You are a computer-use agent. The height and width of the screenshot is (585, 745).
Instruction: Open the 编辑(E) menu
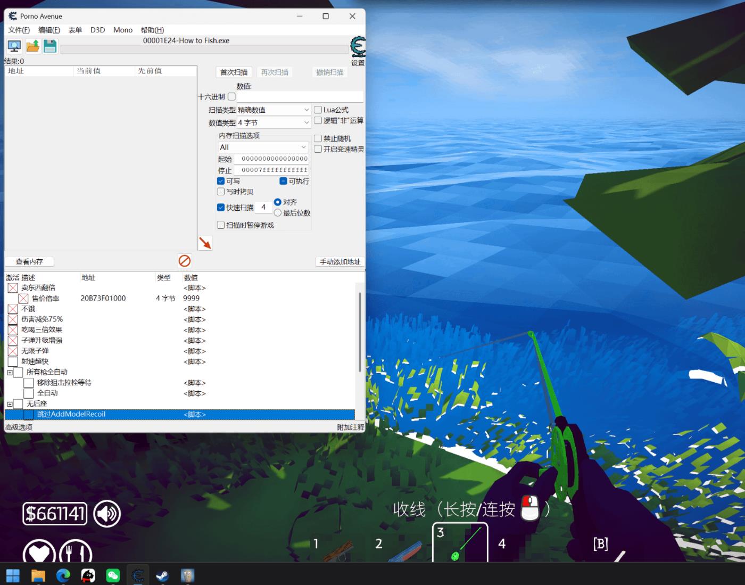49,30
